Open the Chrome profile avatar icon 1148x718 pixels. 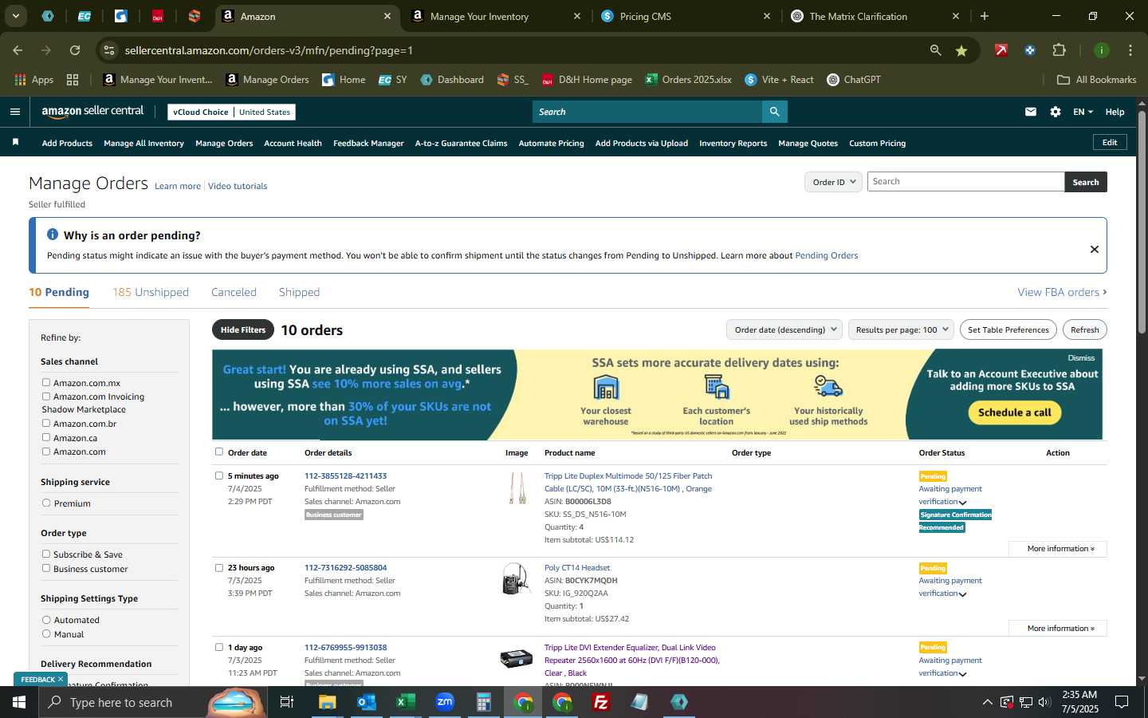coord(1101,50)
